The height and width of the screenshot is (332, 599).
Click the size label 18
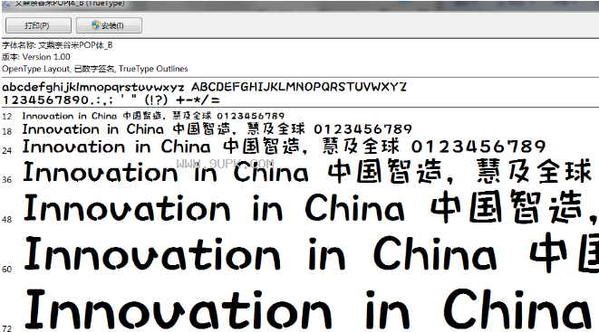[7, 132]
